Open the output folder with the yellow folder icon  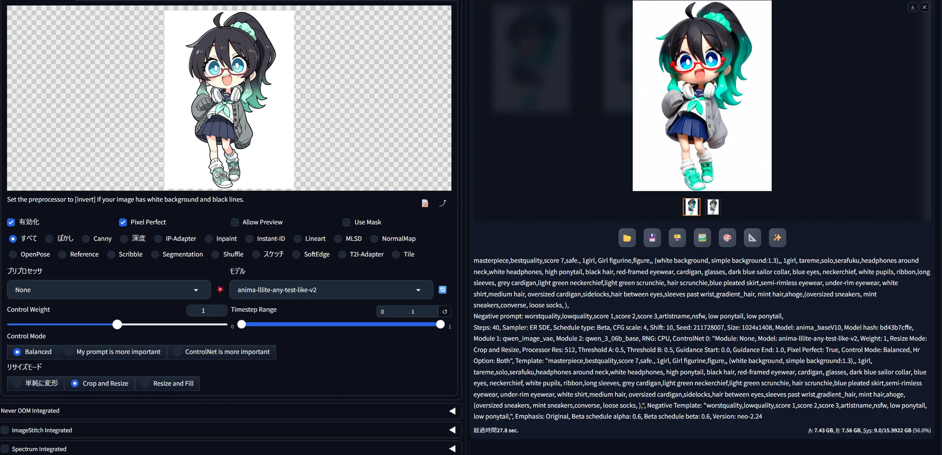627,238
